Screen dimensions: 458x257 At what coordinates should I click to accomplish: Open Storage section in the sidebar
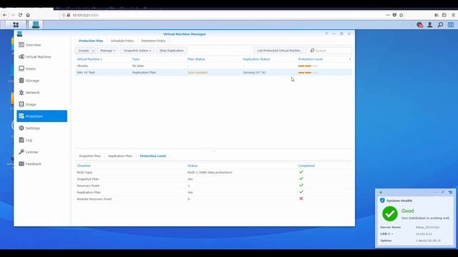tap(42, 81)
